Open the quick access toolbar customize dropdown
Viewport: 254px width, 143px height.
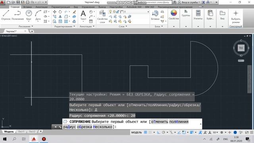[x=46, y=2]
